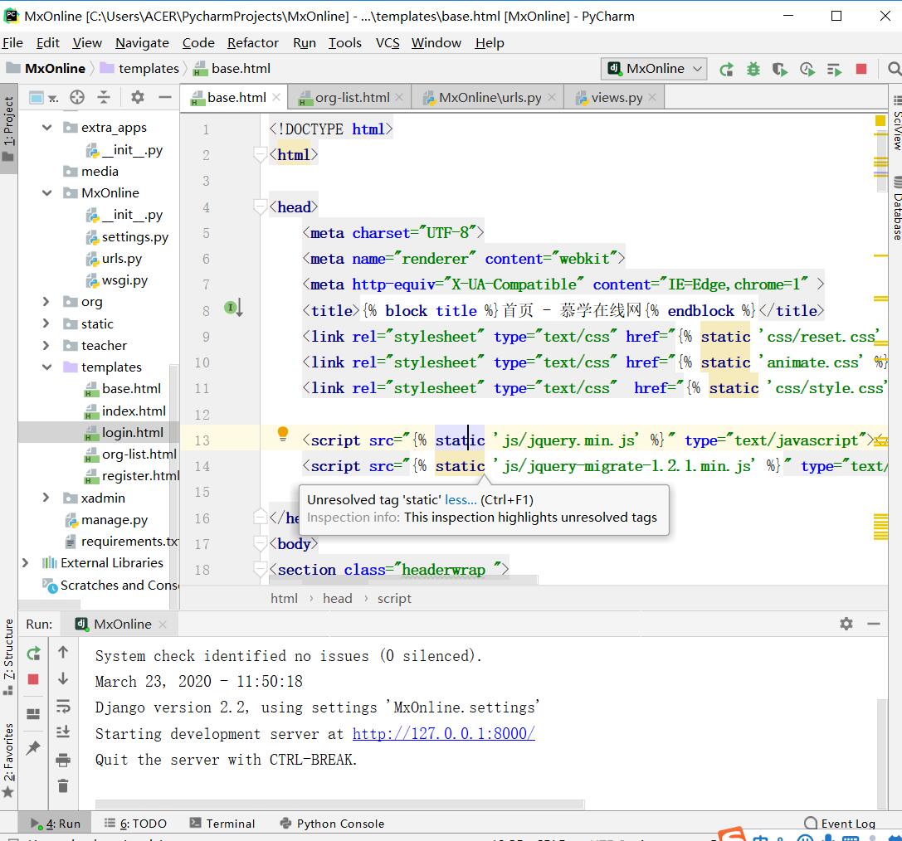Viewport: 902px width, 841px height.
Task: Collapse the templates folder
Action: (47, 367)
